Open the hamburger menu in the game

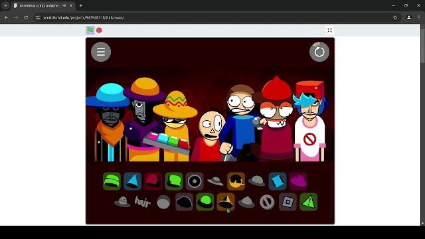coord(101,52)
